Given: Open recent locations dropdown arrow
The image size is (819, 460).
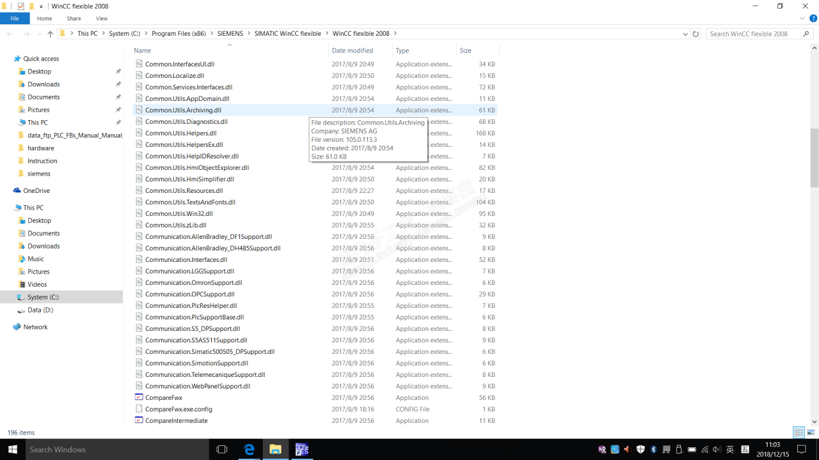Looking at the screenshot, I should tap(38, 34).
